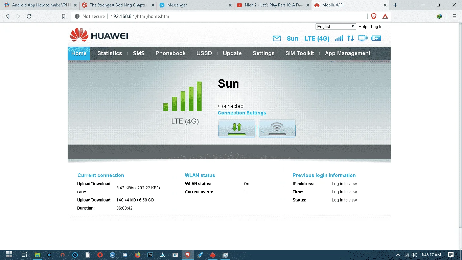Viewport: 462px width, 260px height.
Task: Click the battery status header icon
Action: (376, 39)
